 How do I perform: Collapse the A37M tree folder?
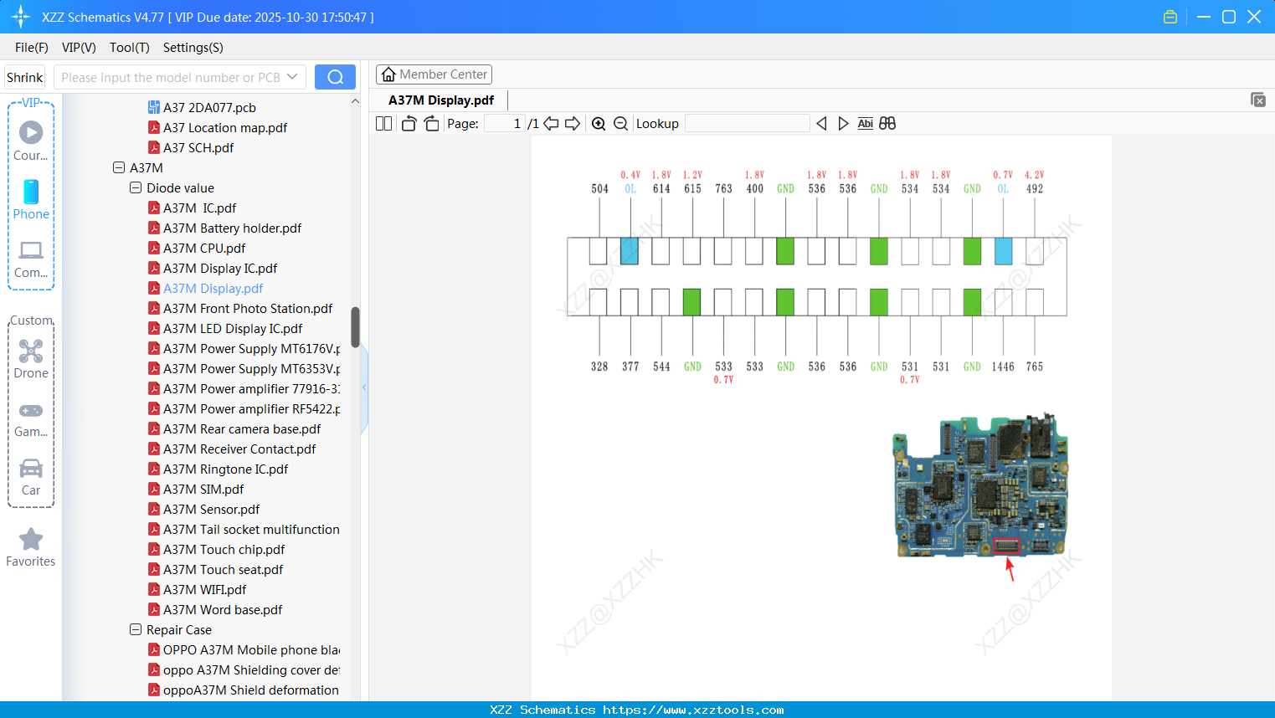coord(119,167)
